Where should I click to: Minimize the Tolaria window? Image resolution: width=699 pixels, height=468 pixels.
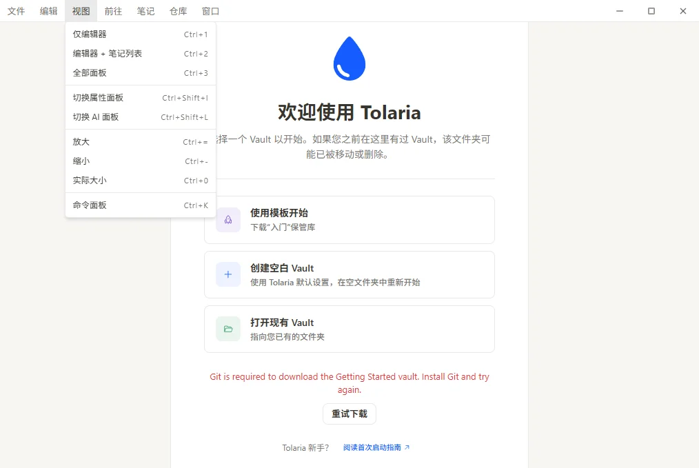620,11
